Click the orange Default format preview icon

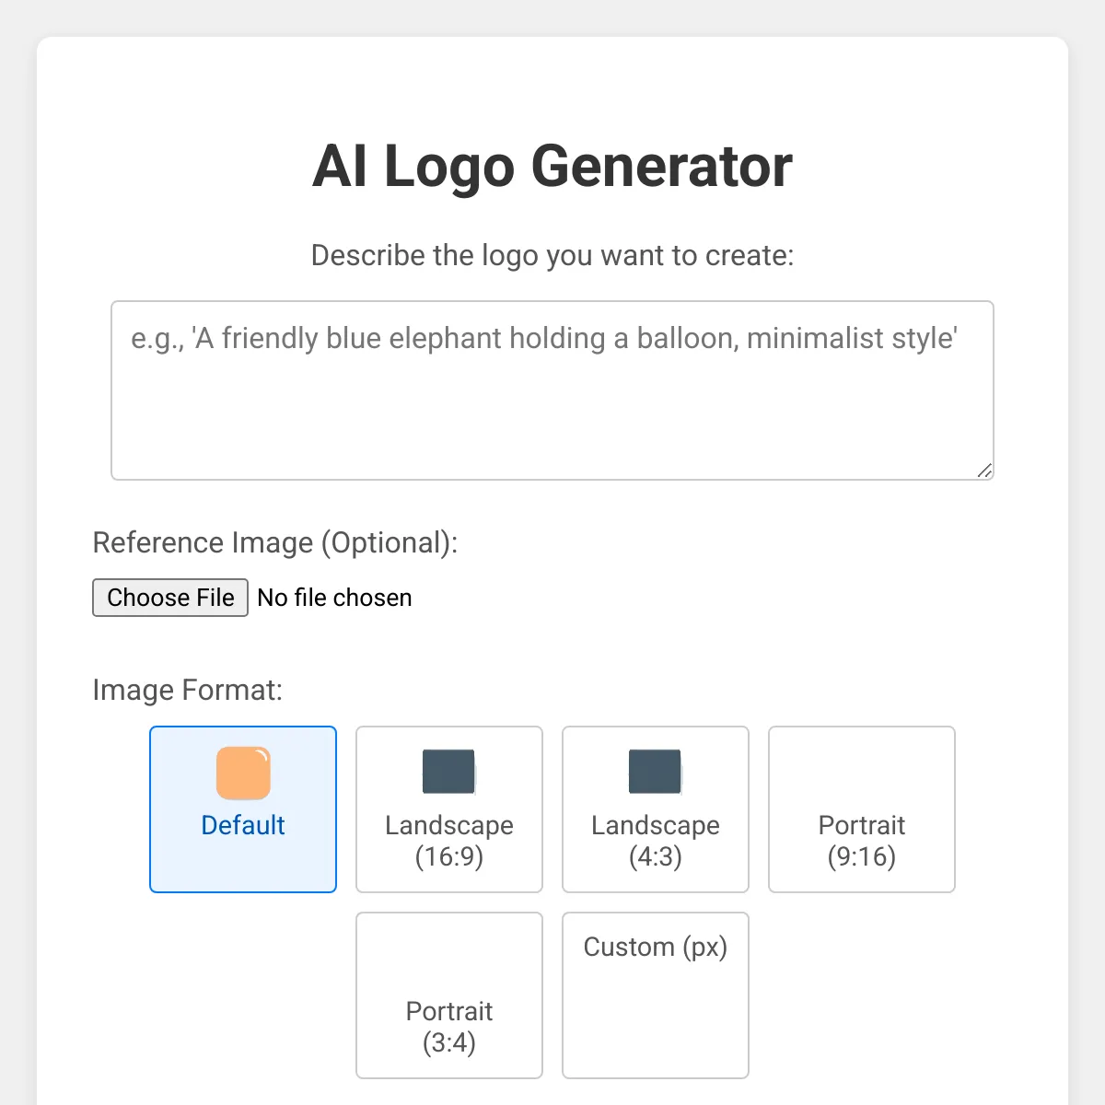coord(242,772)
